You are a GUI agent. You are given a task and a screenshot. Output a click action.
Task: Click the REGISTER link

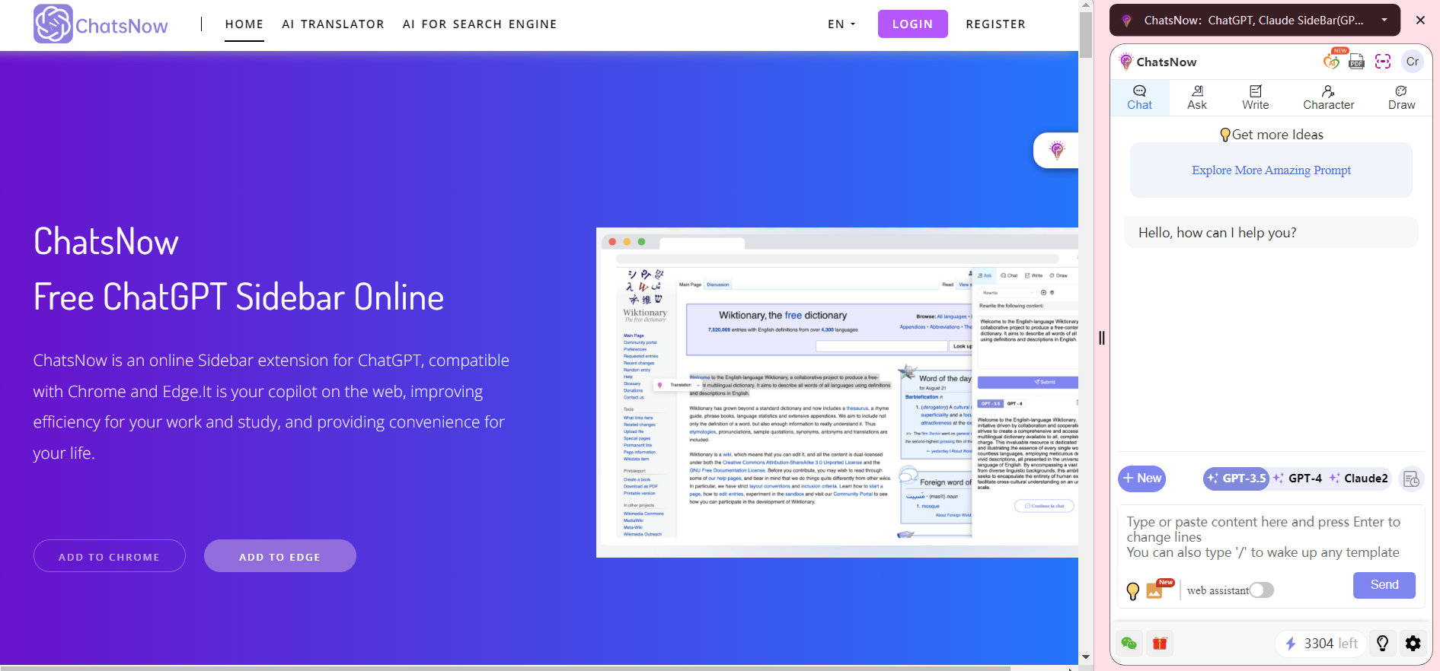(x=996, y=24)
